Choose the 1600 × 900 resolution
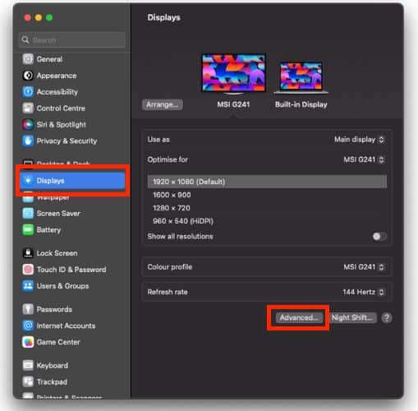Image resolution: width=418 pixels, height=411 pixels. [172, 195]
